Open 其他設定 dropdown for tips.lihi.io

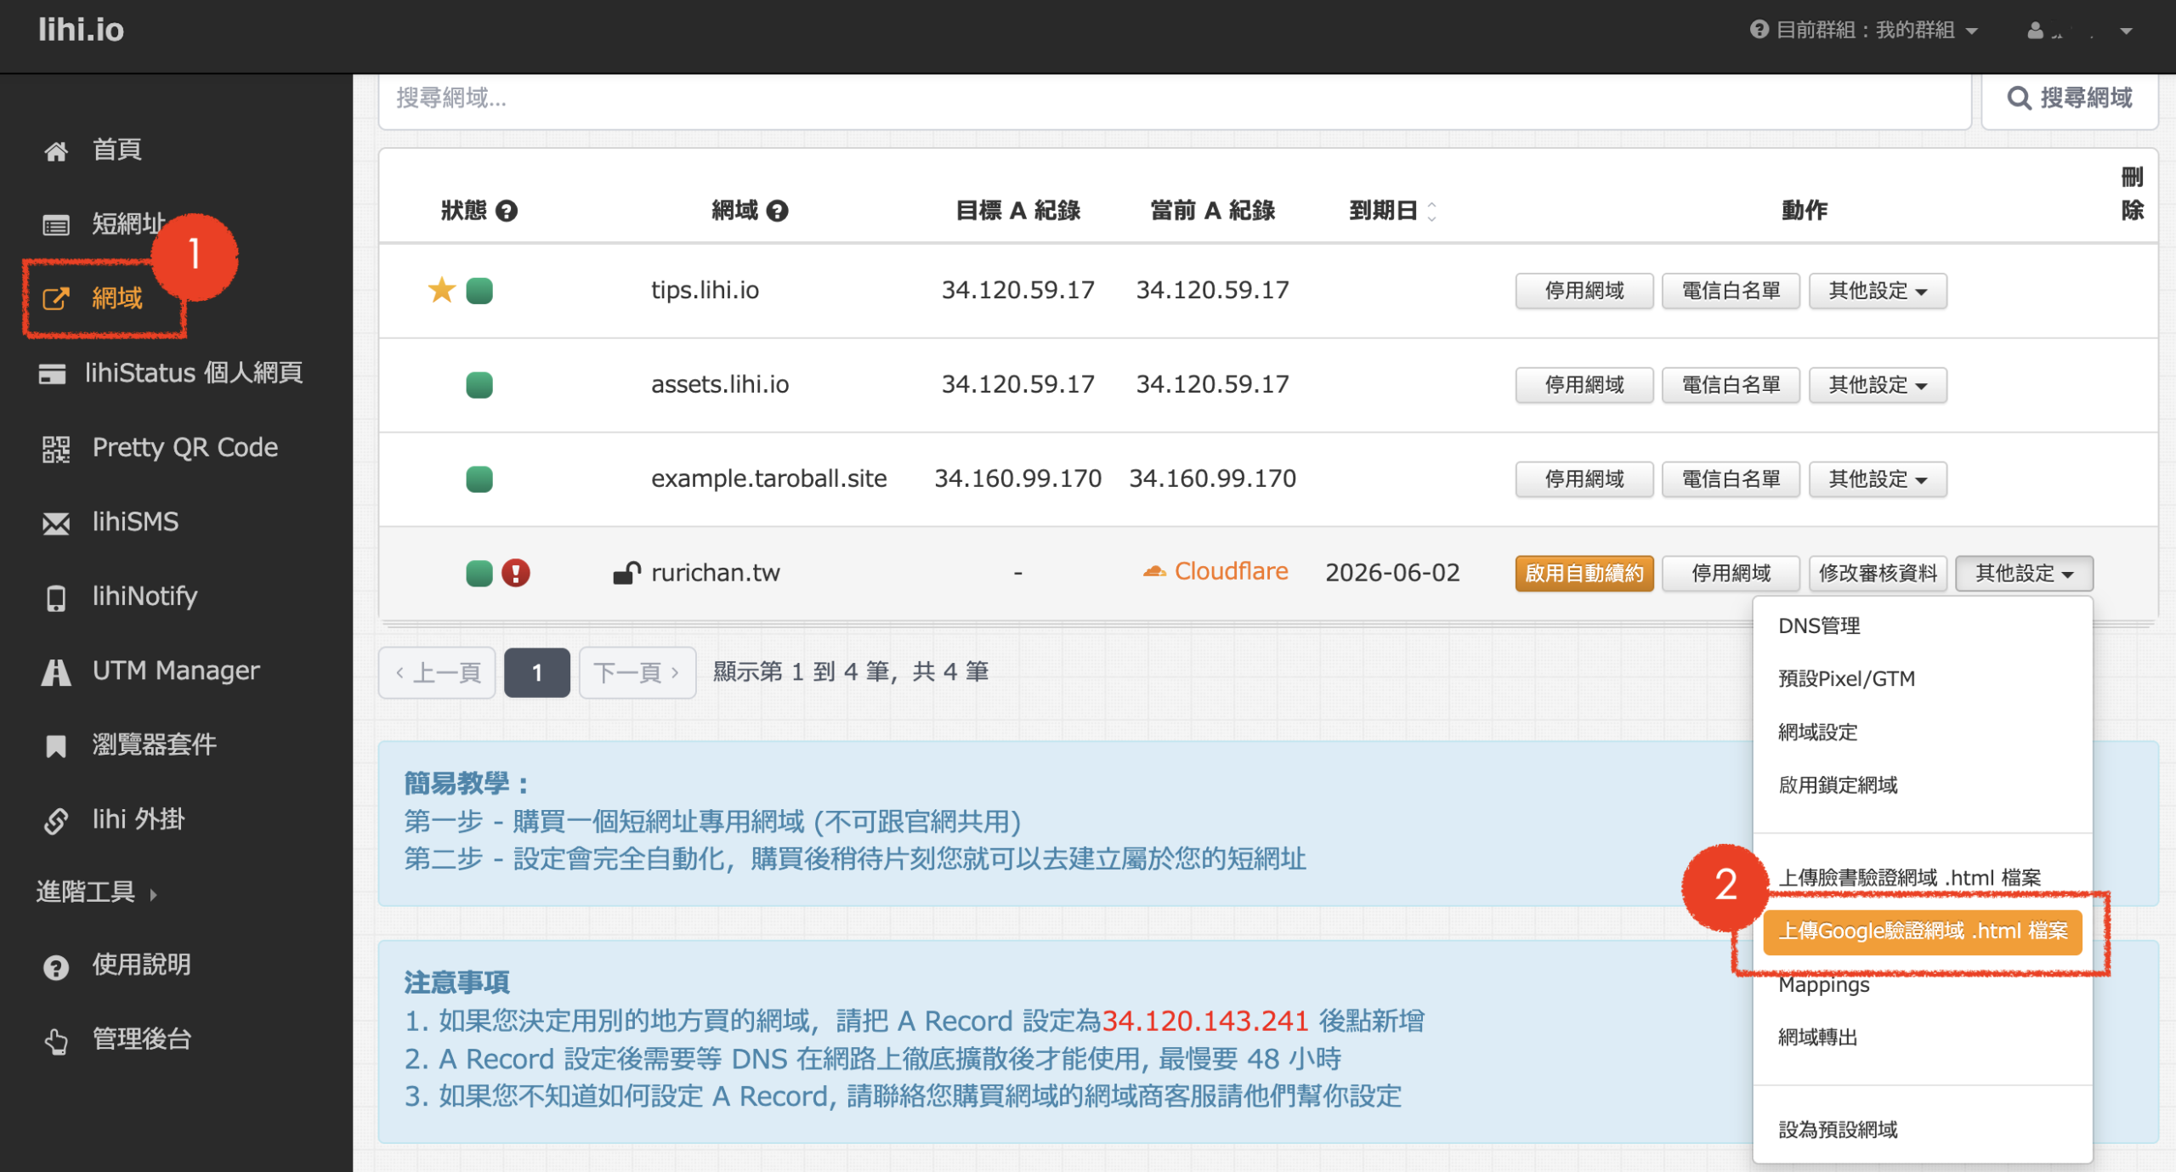(1877, 291)
